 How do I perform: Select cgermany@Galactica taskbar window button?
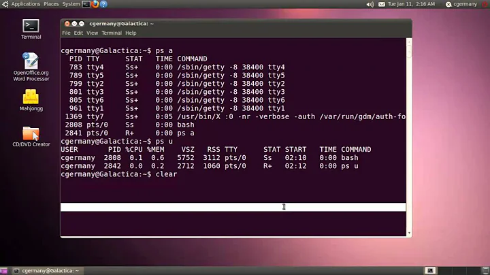(47, 271)
